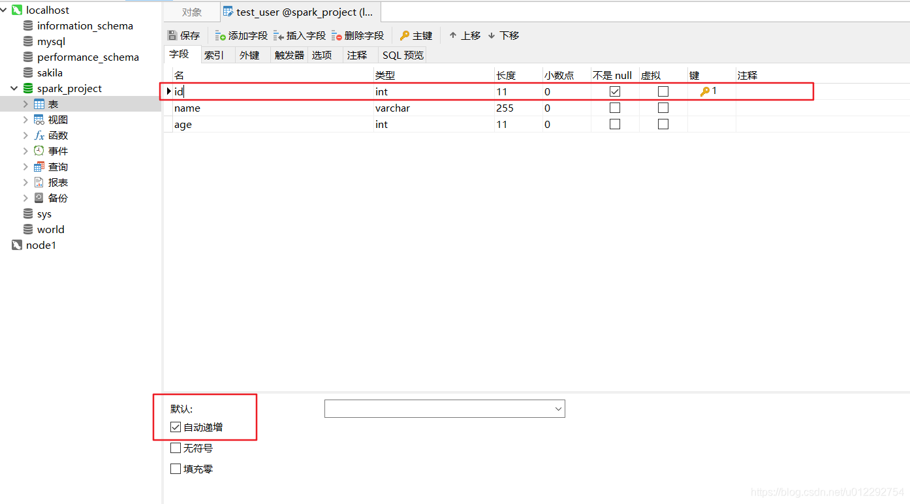
Task: Click the id field name cell
Action: point(272,91)
